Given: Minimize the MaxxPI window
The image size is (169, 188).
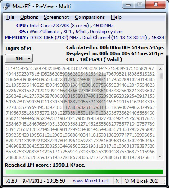Looking at the screenshot, I should point(128,5).
